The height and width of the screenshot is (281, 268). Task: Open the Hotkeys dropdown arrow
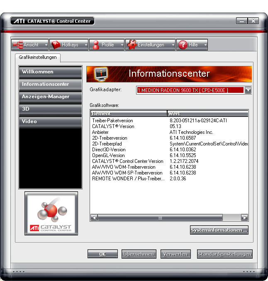coord(86,45)
